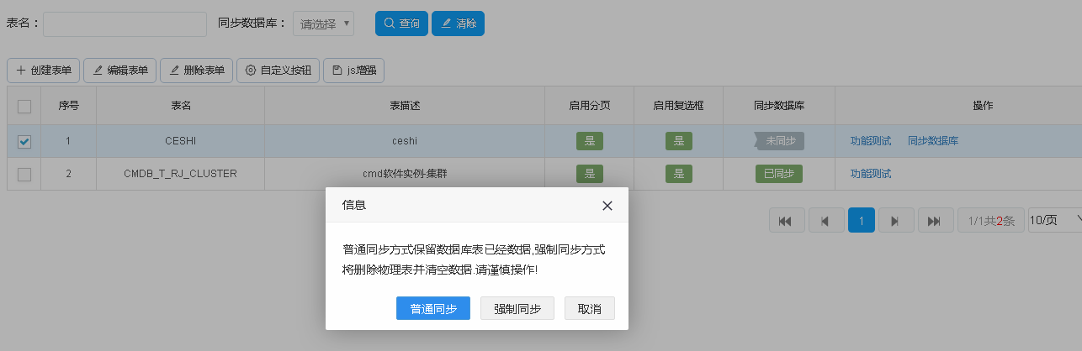The width and height of the screenshot is (1082, 351).
Task: Go to the last page of results
Action: point(935,220)
